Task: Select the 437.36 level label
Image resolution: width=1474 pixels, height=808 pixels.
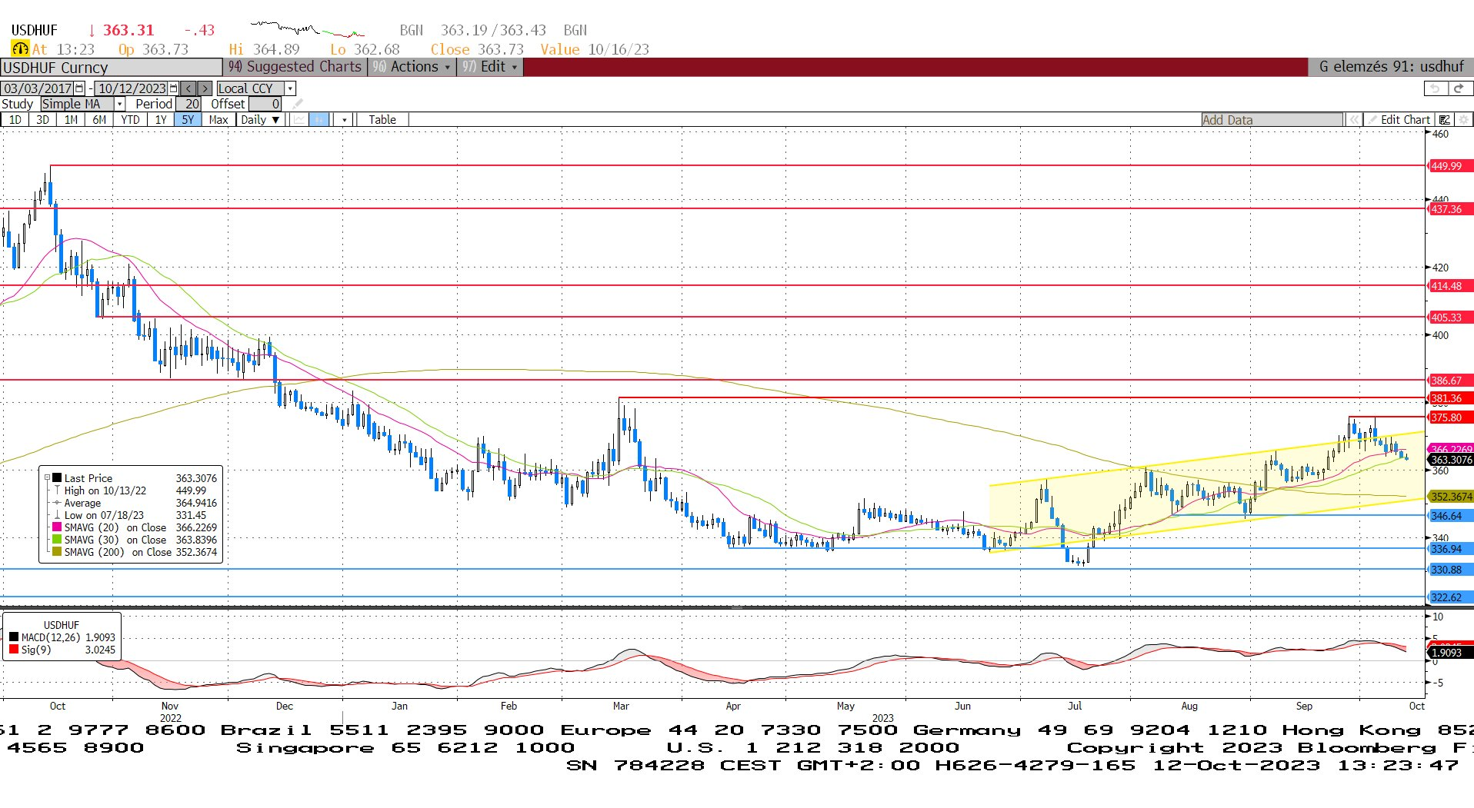Action: tap(1450, 209)
